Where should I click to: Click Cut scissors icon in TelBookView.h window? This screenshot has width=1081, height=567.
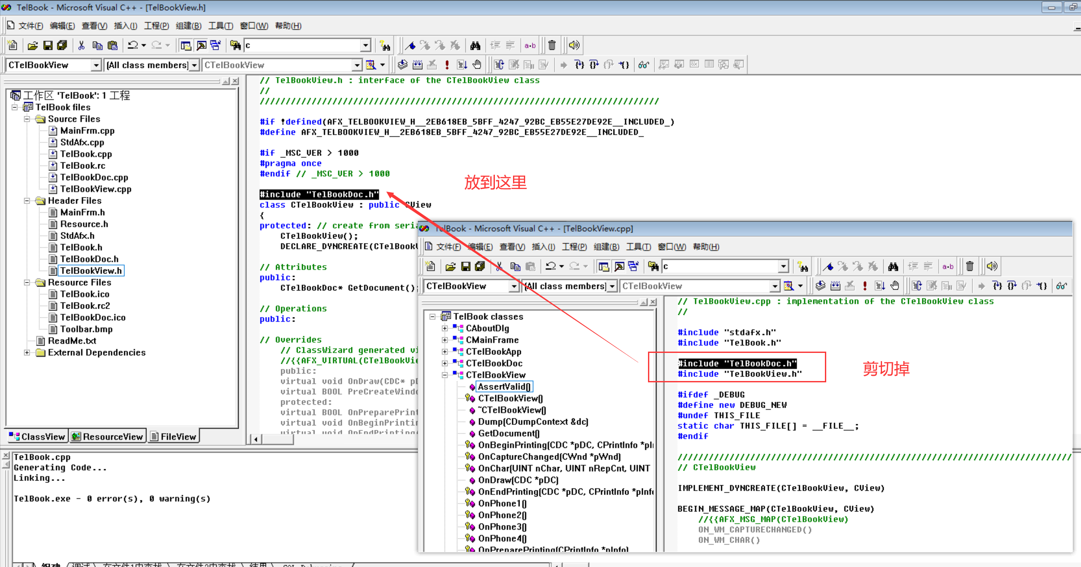tap(81, 45)
